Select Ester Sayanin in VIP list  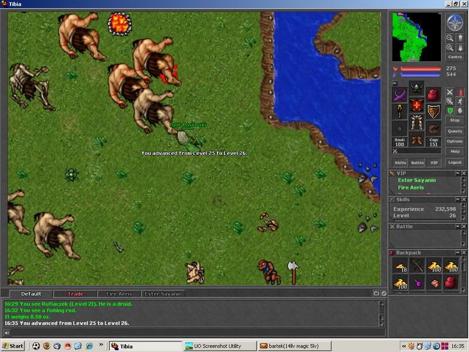417,180
